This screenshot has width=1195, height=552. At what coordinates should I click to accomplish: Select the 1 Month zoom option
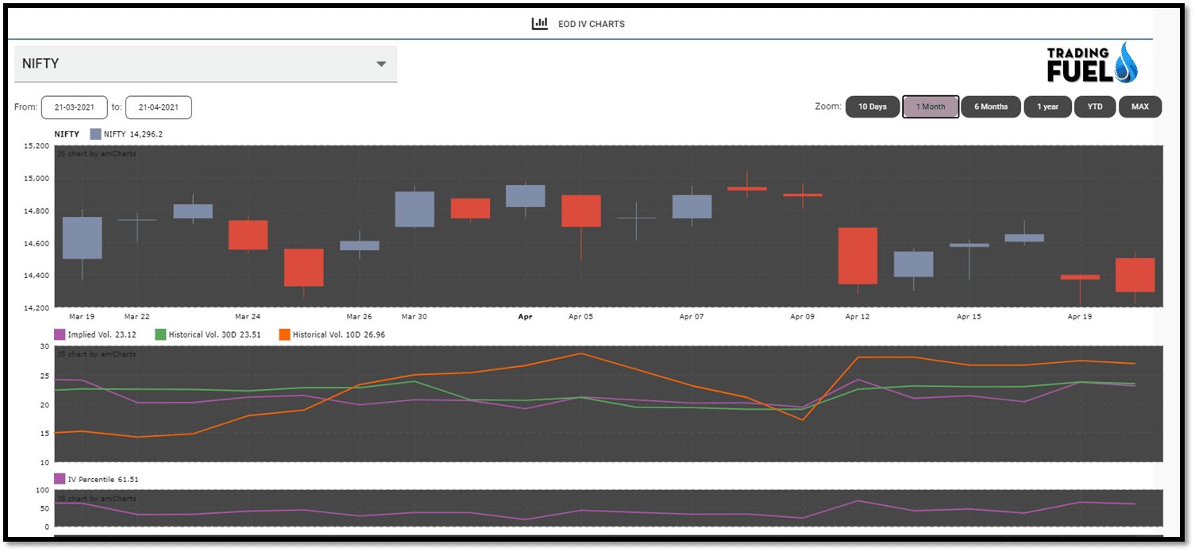coord(931,106)
